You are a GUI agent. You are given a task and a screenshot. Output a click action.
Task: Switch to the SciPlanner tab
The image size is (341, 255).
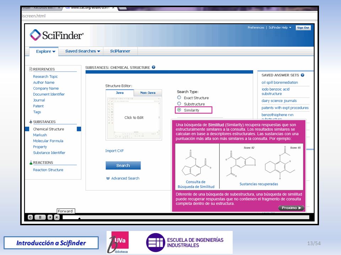point(120,51)
